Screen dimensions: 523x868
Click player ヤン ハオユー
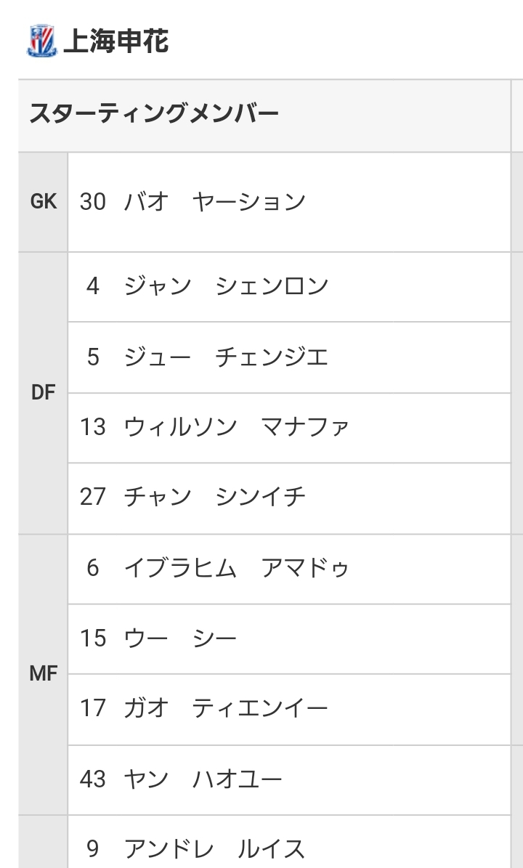(x=203, y=779)
